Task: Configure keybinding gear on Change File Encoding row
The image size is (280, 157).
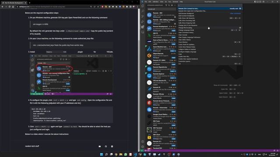Action: click(x=240, y=28)
